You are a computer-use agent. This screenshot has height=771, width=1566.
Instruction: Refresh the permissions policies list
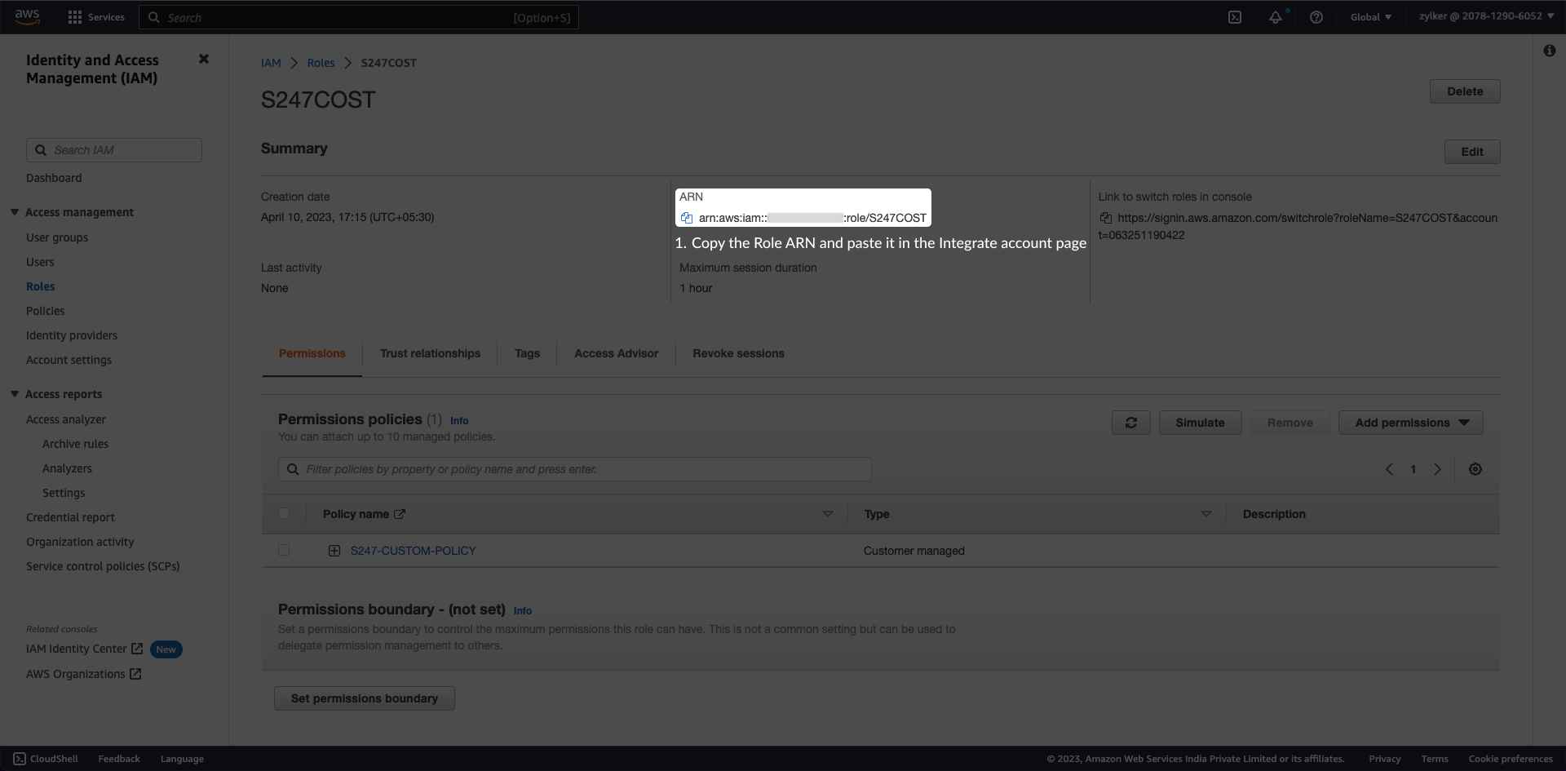tap(1130, 423)
